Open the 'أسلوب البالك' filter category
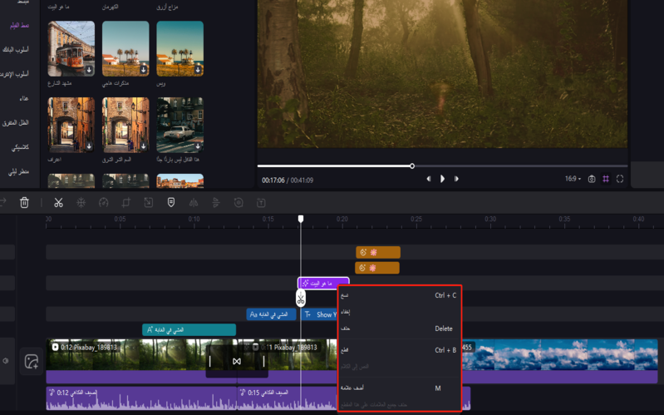This screenshot has width=664, height=415. point(16,50)
